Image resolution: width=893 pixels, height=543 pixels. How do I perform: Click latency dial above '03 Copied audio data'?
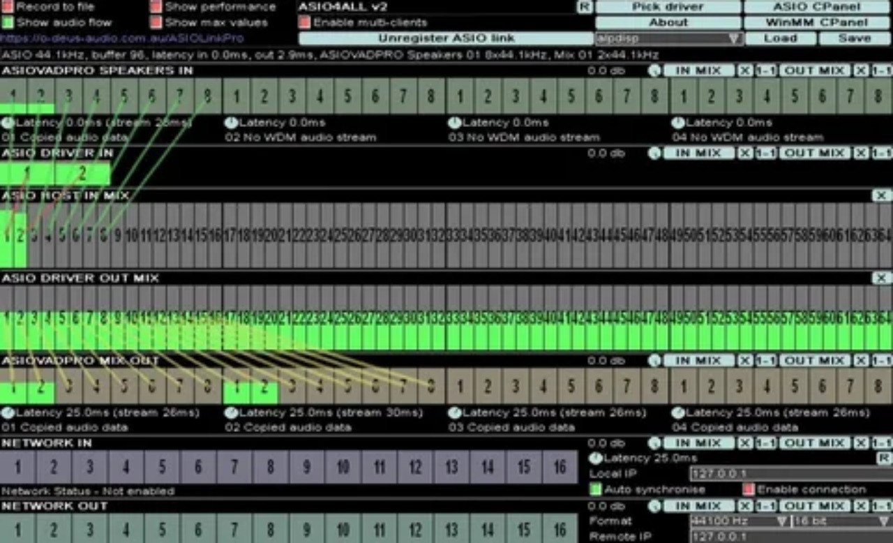pyautogui.click(x=454, y=413)
